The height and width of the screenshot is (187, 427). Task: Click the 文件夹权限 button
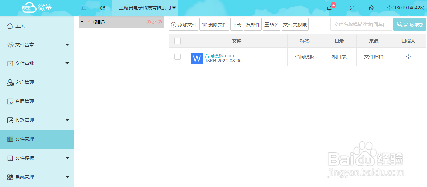tap(295, 24)
